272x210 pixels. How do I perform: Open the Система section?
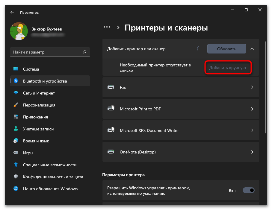pyautogui.click(x=50, y=69)
